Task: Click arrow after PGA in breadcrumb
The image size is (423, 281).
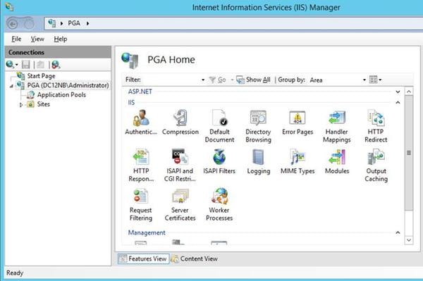Action: click(87, 24)
